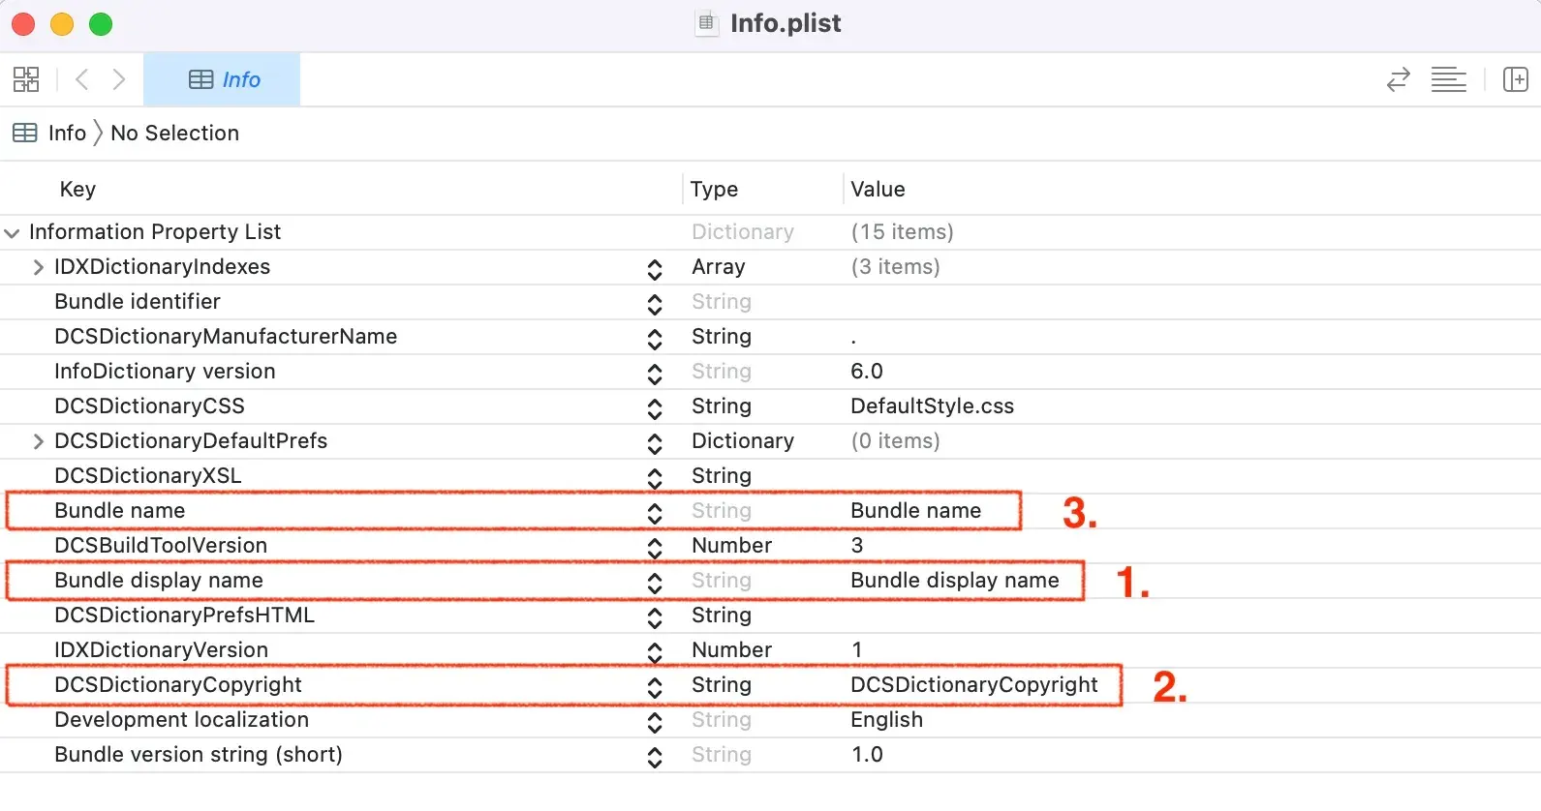1541x811 pixels.
Task: Open the related items grid menu
Action: 26,79
